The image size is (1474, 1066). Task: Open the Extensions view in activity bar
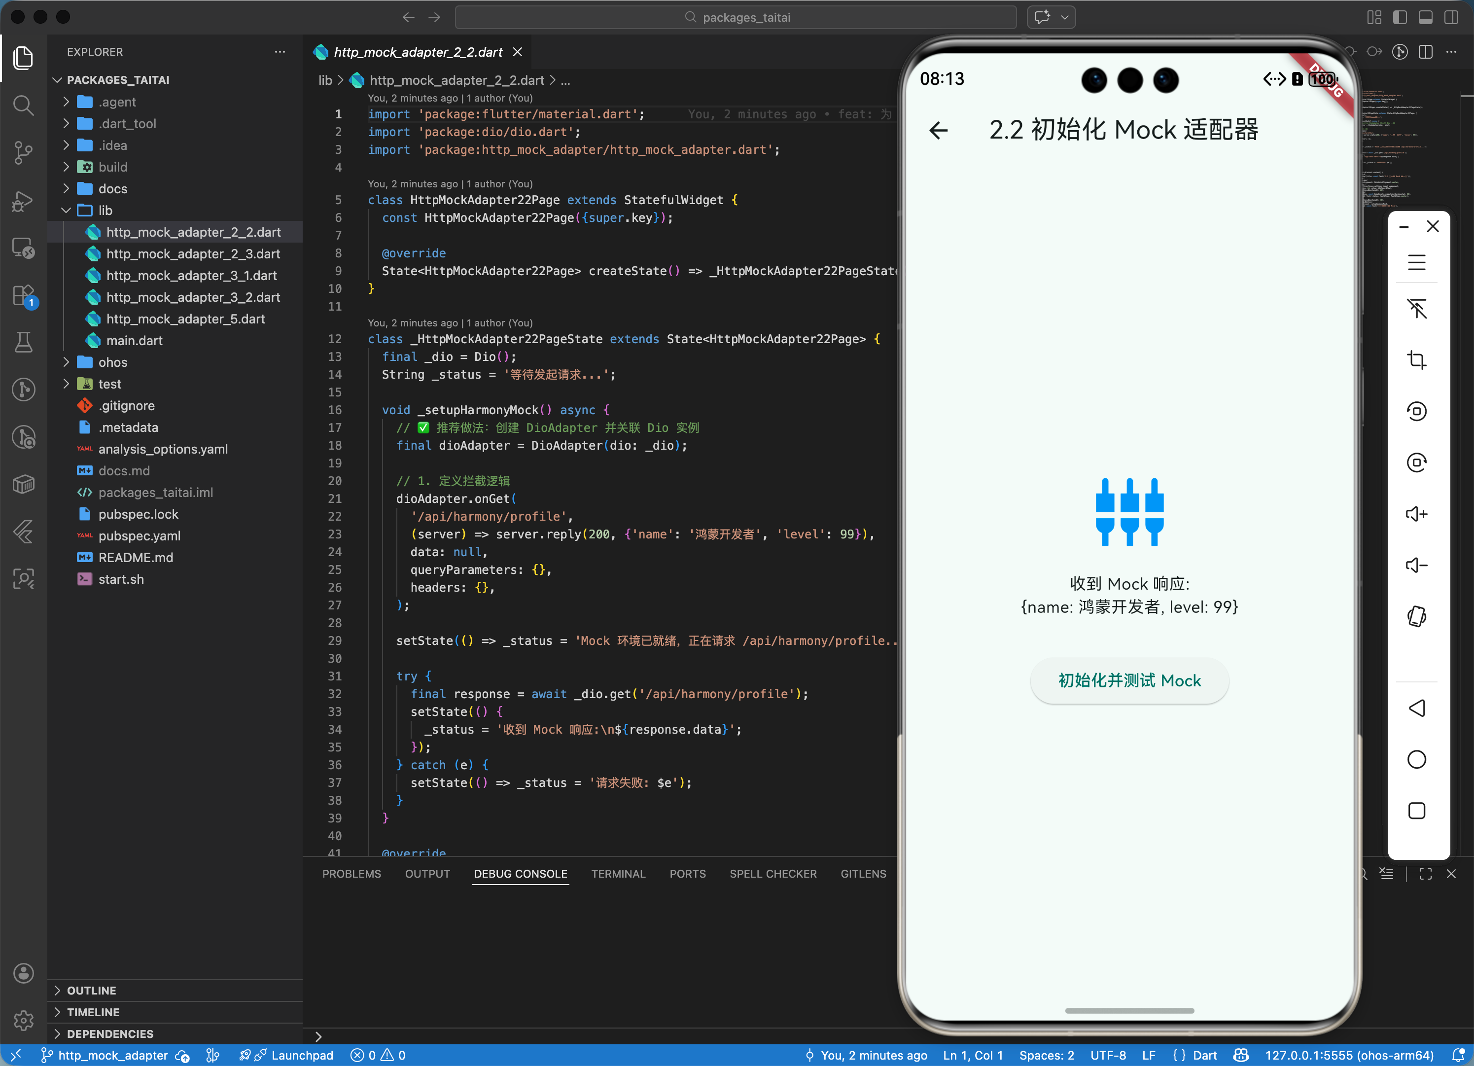pyautogui.click(x=23, y=296)
